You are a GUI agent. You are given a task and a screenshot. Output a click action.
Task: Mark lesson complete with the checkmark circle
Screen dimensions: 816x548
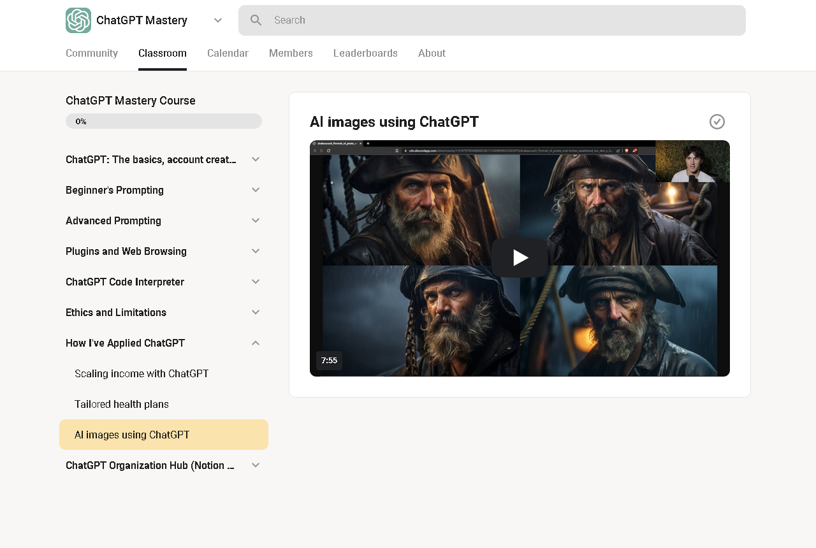click(x=717, y=122)
